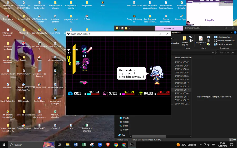
Task: Open the mew desktop icon
Action: click(x=103, y=4)
